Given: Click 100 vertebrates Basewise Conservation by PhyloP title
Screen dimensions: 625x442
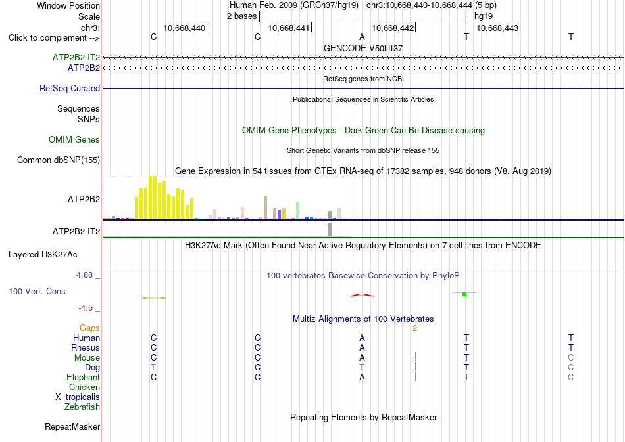Looking at the screenshot, I should point(362,276).
